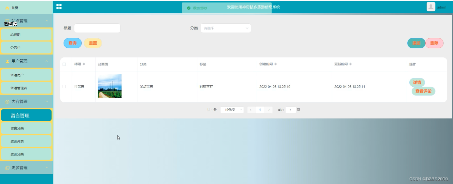The height and width of the screenshot is (184, 453).
Task: Click the 2022-04-26 18:25:10 created time
Action: [x=275, y=87]
